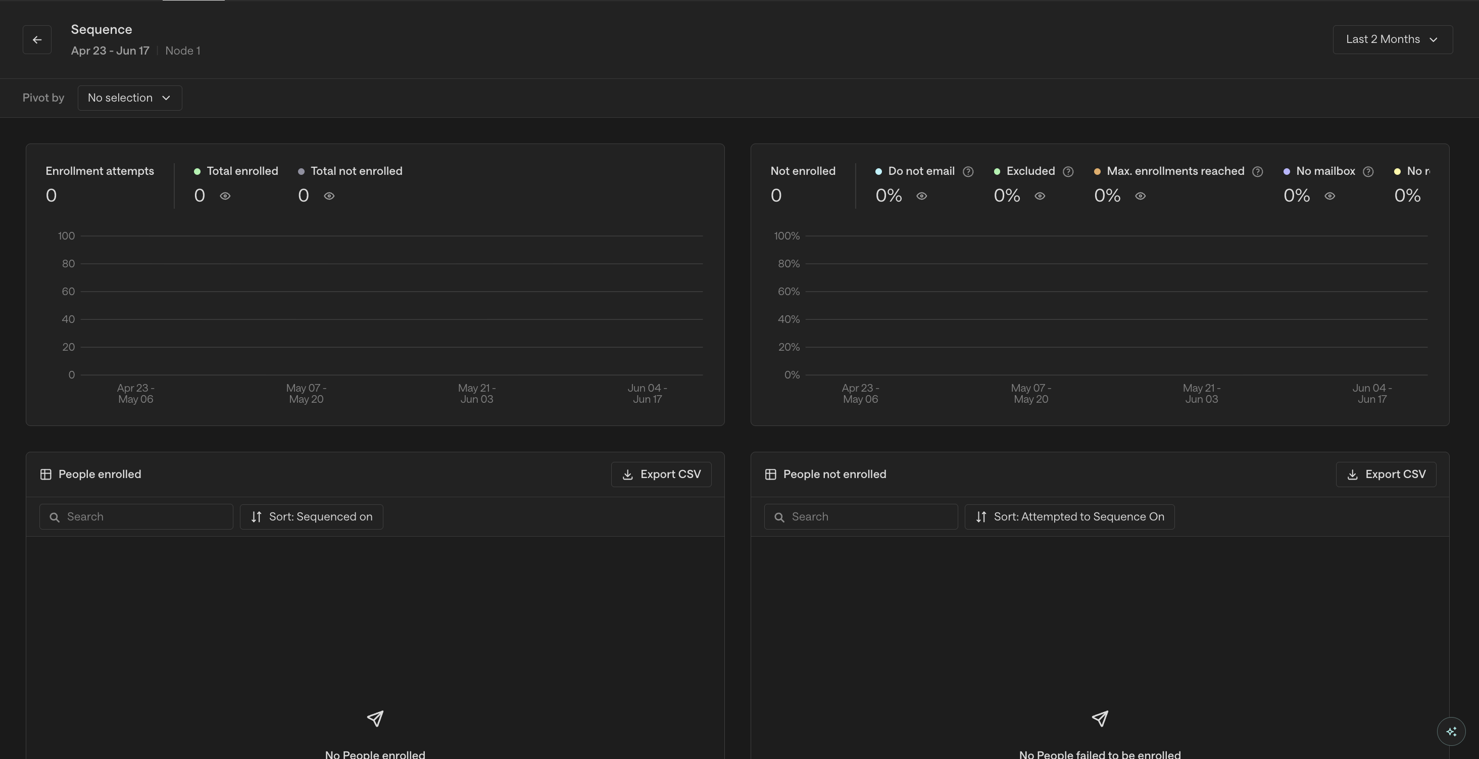1479x759 pixels.
Task: Click the People not enrolled table icon
Action: (x=770, y=475)
